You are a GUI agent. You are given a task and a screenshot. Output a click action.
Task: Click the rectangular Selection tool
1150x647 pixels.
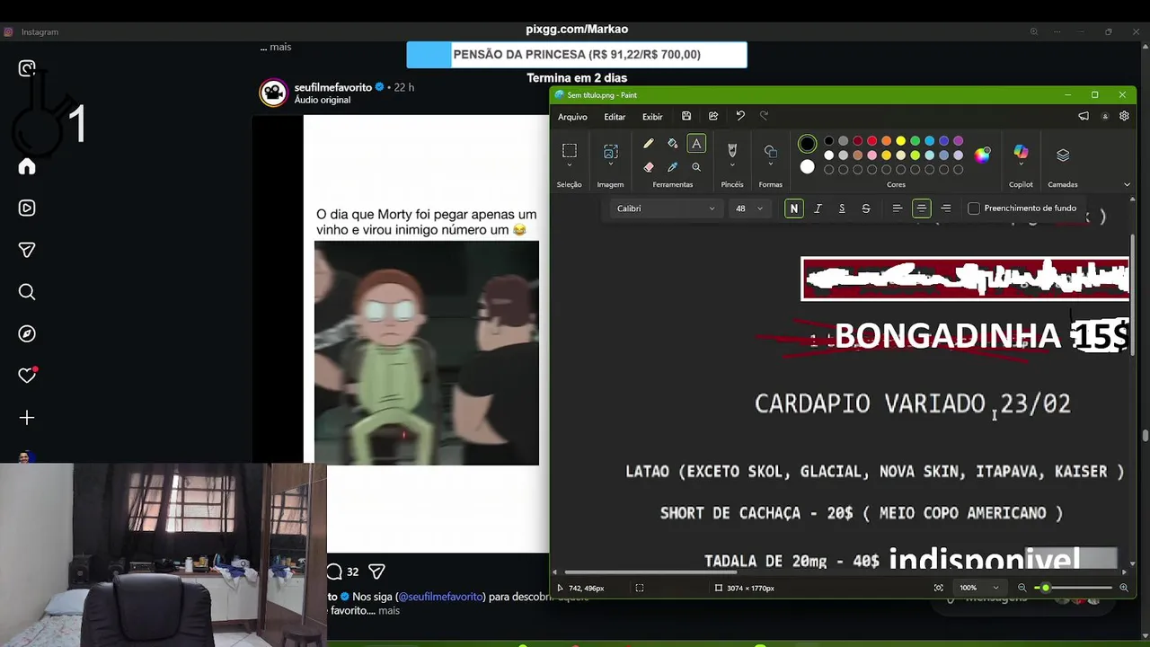pos(570,151)
